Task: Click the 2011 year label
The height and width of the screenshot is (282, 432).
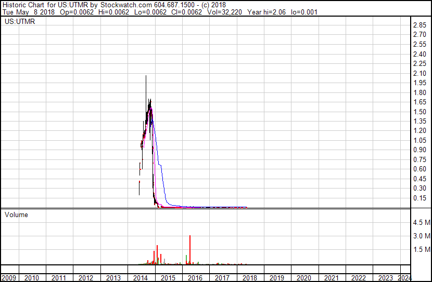Action: click(x=59, y=278)
